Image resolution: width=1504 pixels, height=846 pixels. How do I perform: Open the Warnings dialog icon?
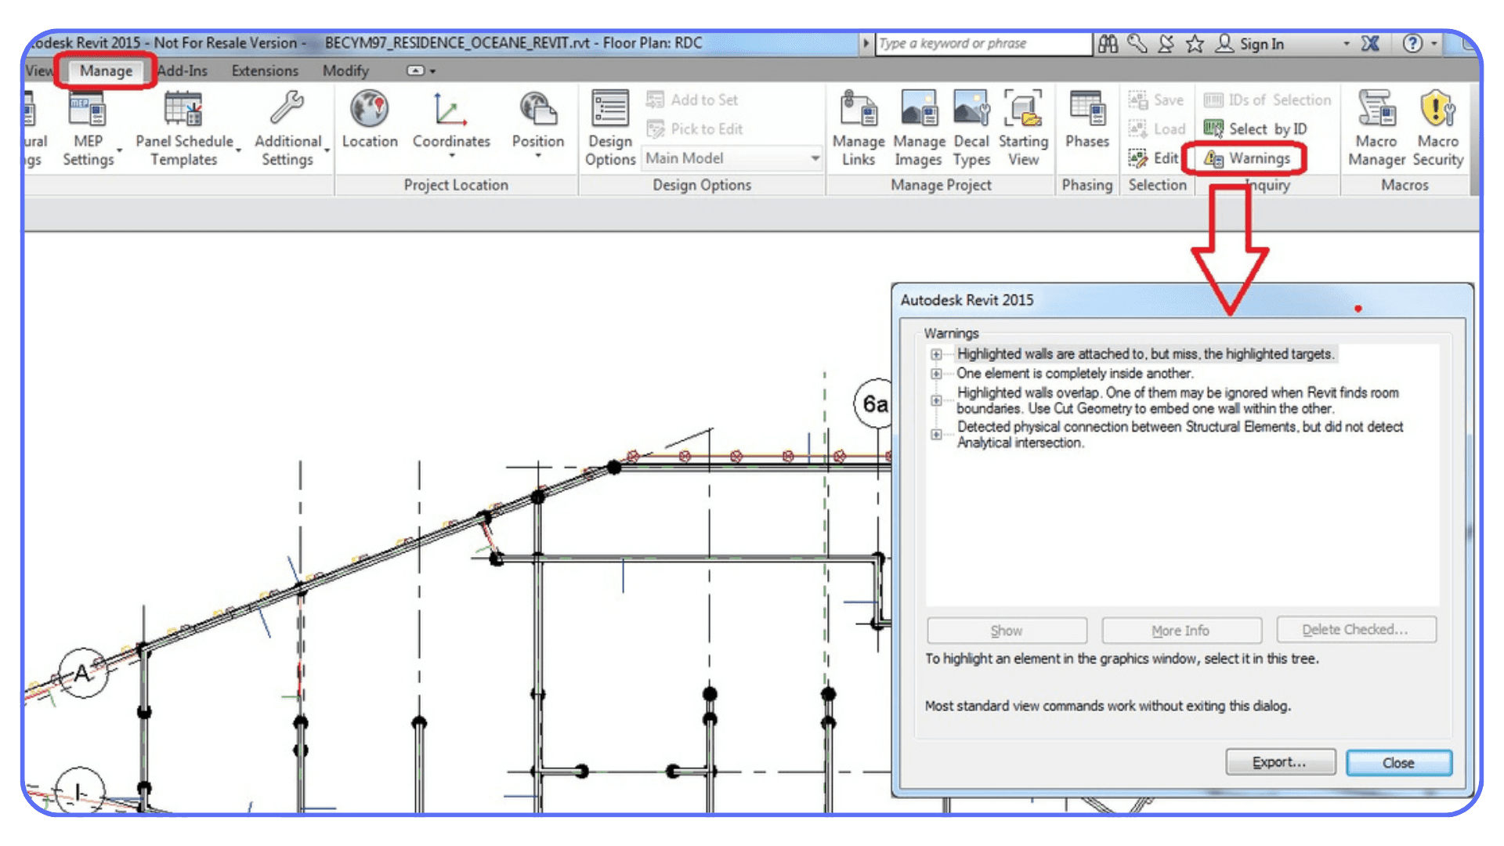[x=1214, y=157]
